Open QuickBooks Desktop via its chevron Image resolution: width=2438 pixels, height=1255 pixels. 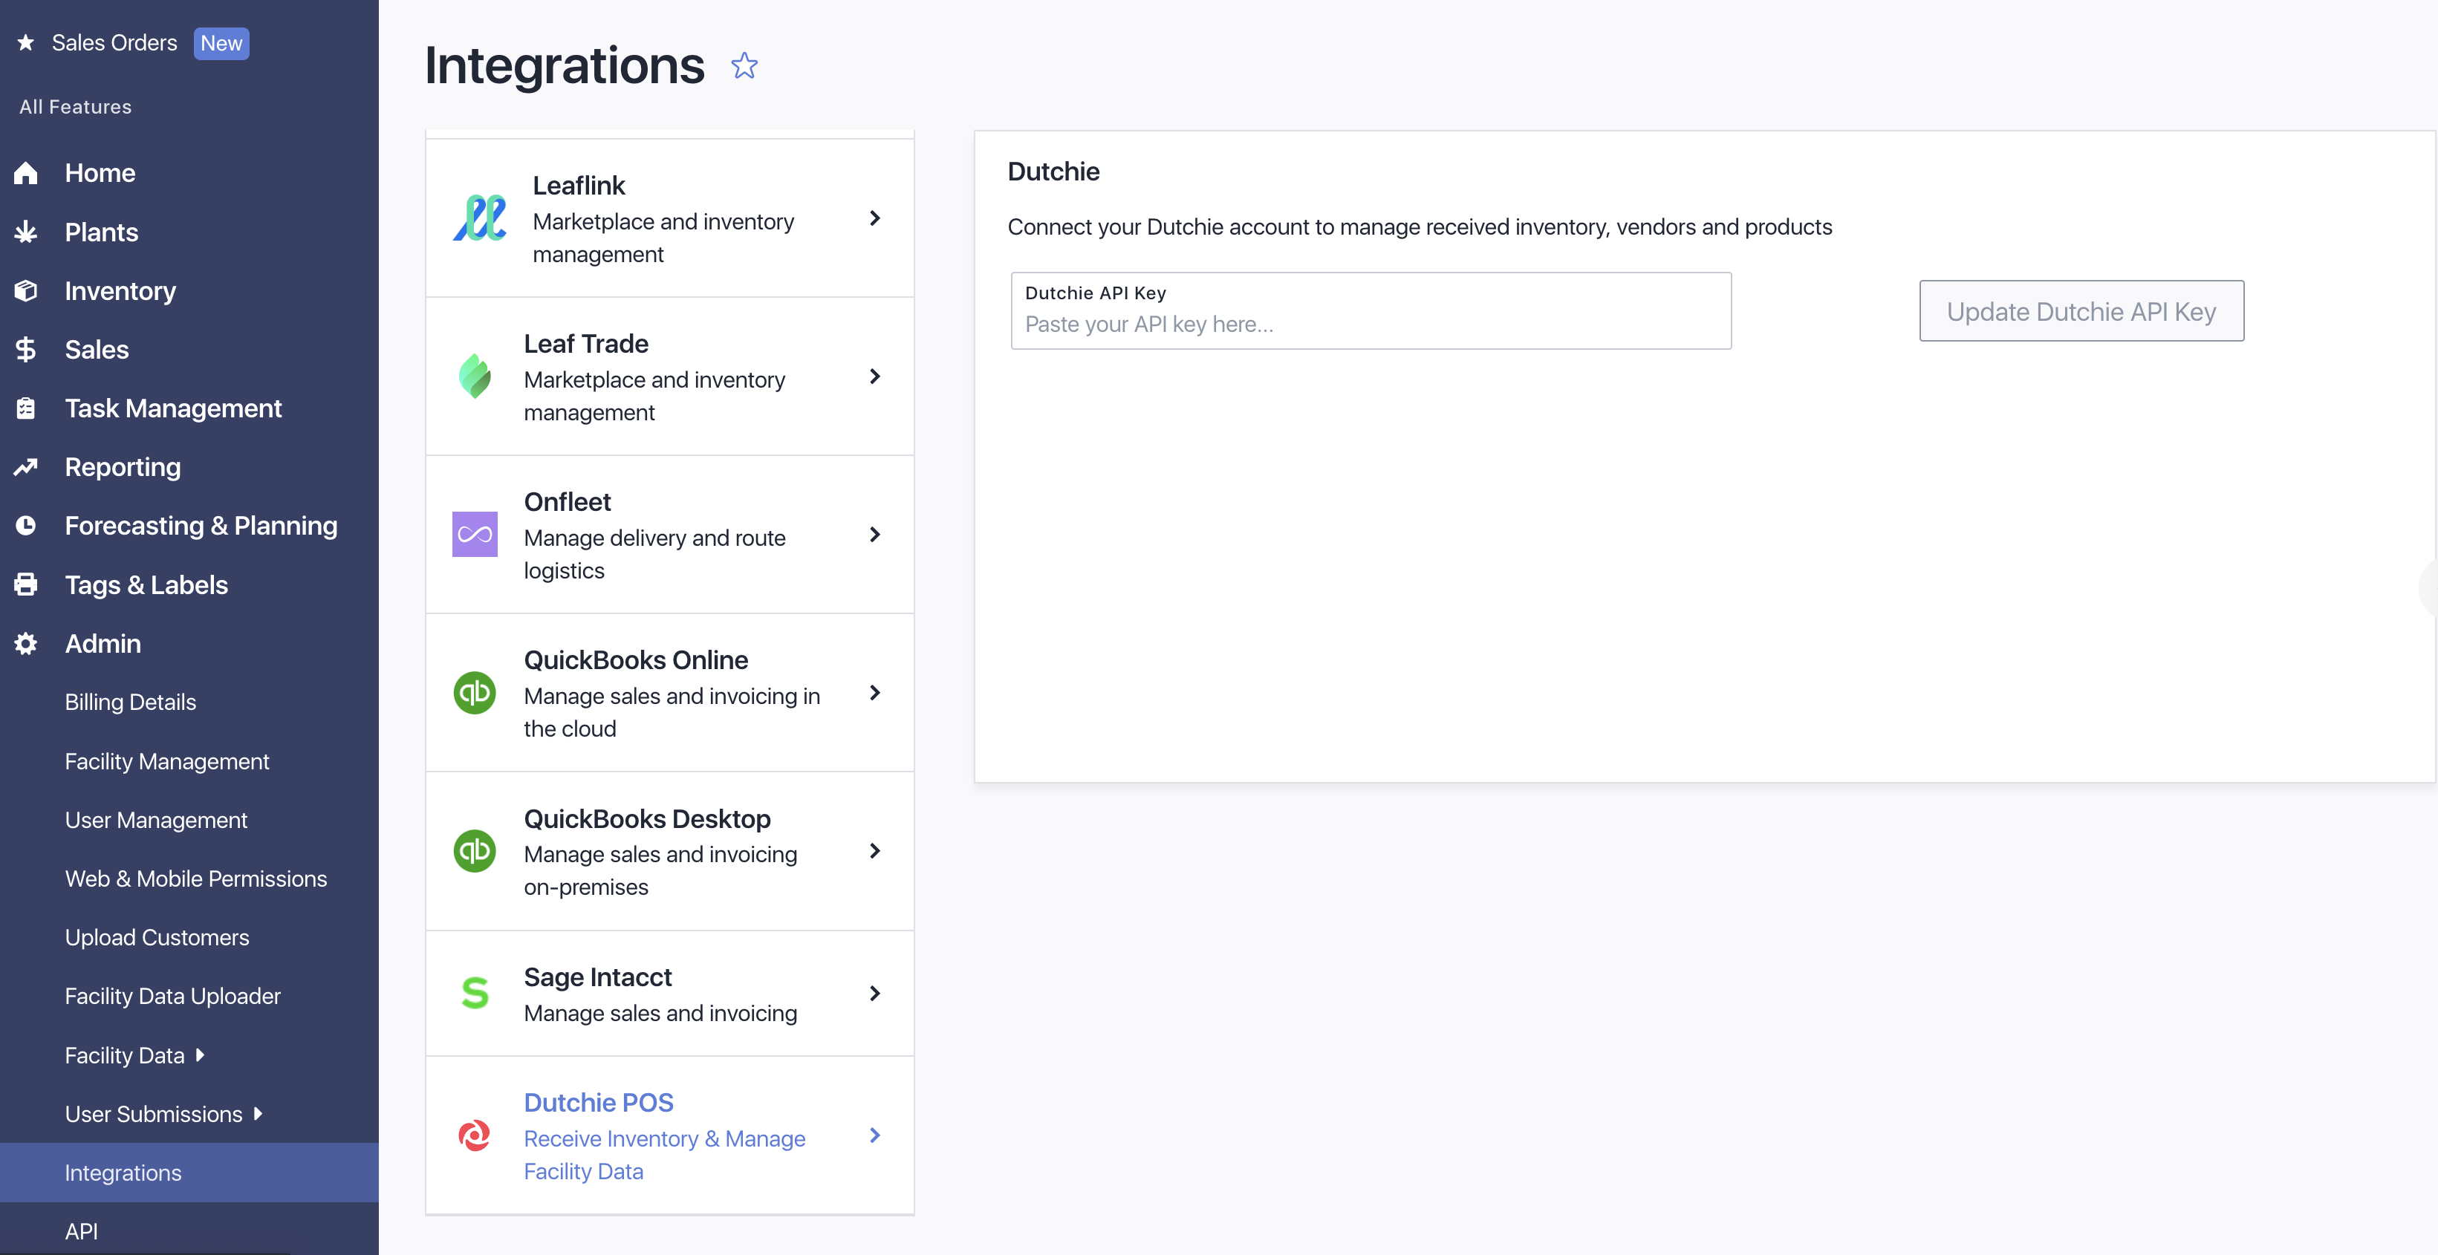click(x=876, y=851)
